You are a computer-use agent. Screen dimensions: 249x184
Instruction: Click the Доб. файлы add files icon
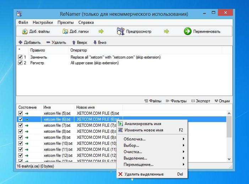[25, 31]
